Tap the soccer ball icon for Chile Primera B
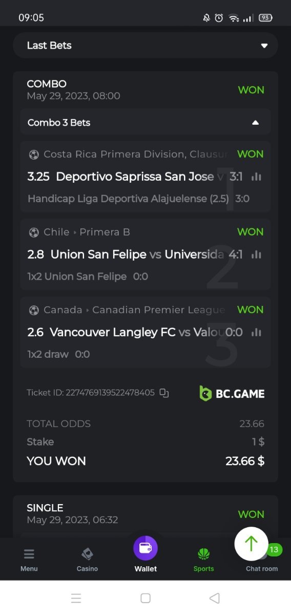The width and height of the screenshot is (291, 616). point(34,232)
